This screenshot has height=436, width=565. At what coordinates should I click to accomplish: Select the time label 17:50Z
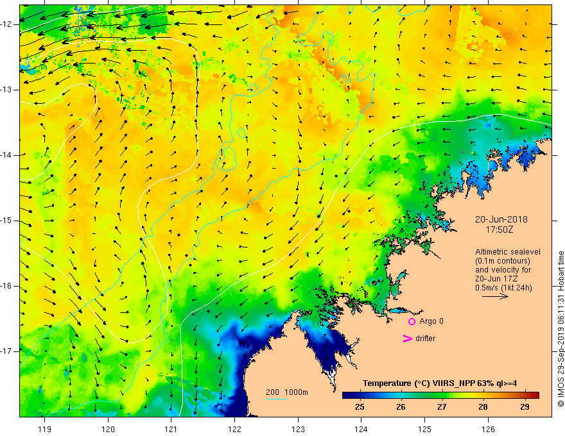[500, 229]
